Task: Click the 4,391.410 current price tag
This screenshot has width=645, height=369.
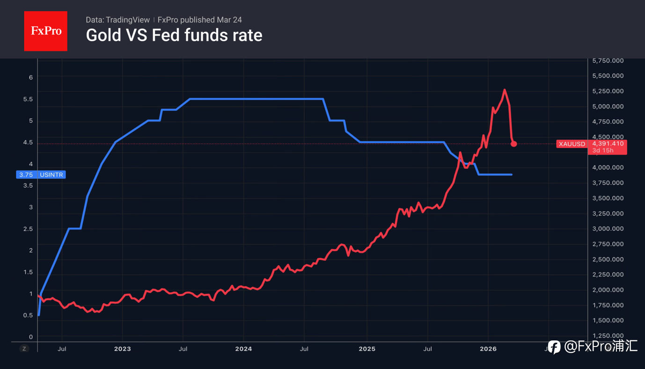Action: (x=608, y=143)
